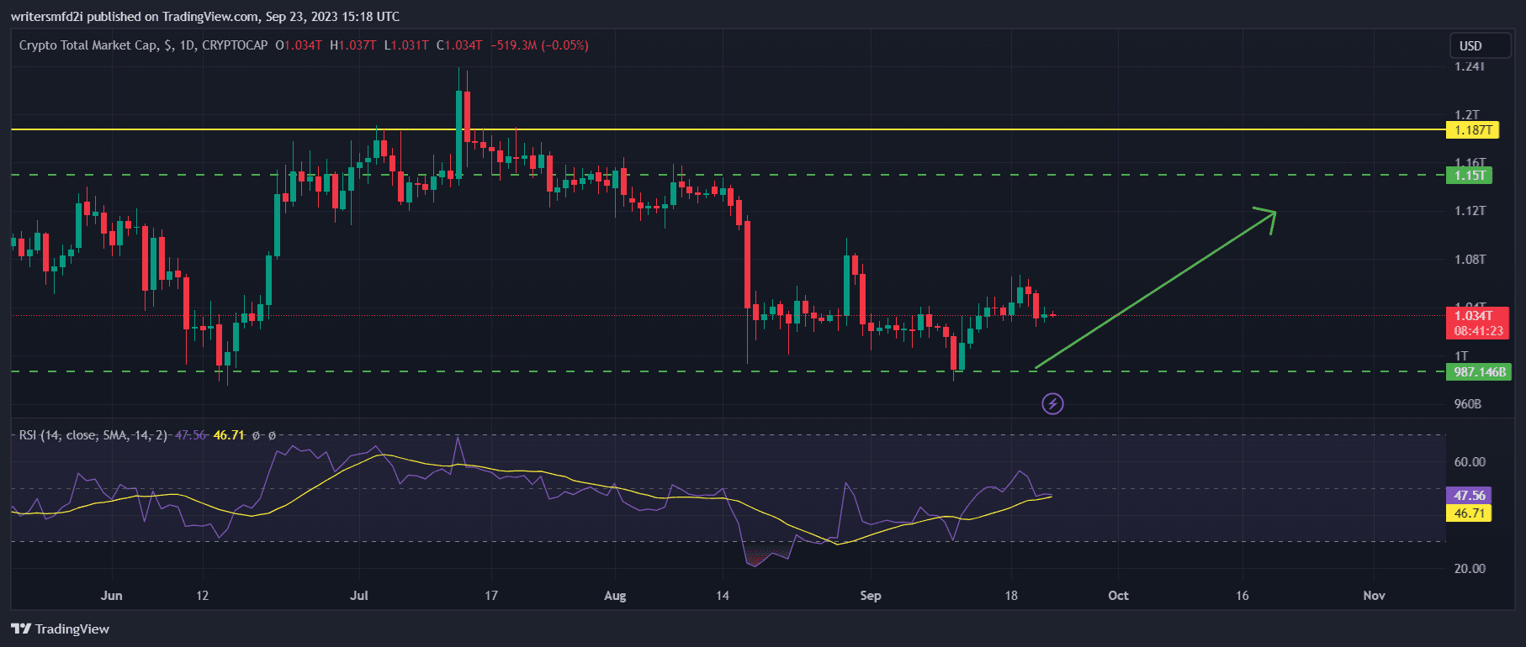Click the Jul label on time axis
1526x647 pixels.
[359, 596]
